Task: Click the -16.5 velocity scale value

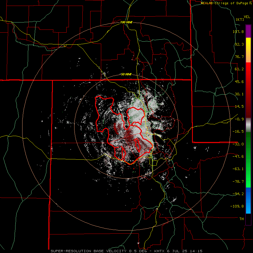Action: tap(238, 132)
